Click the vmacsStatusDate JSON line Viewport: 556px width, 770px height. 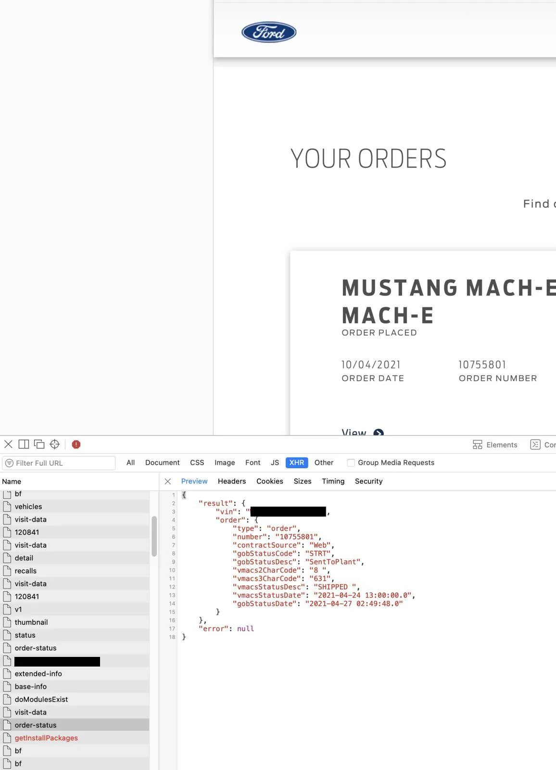click(324, 595)
